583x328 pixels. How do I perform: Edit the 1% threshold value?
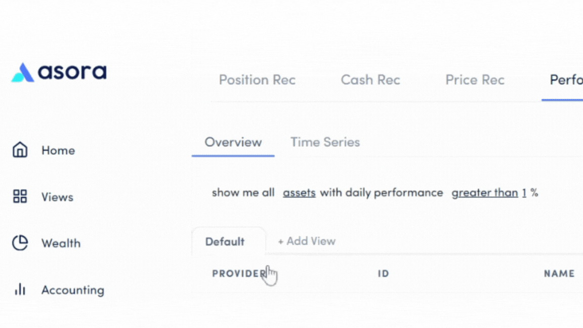(x=524, y=192)
